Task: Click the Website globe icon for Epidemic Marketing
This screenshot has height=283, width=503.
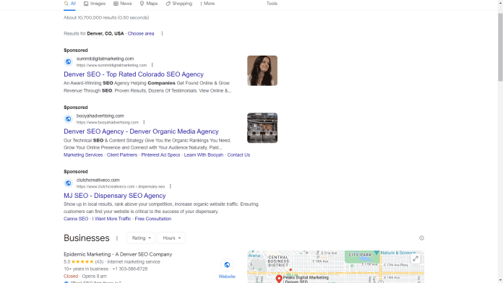Action: coord(227,265)
